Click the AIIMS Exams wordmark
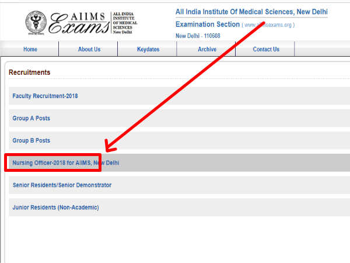Image resolution: width=350 pixels, height=263 pixels. click(x=79, y=23)
